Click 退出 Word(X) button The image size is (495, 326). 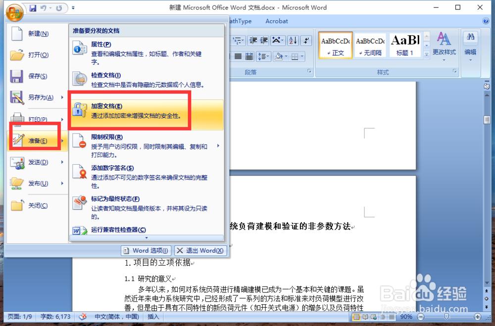click(200, 251)
